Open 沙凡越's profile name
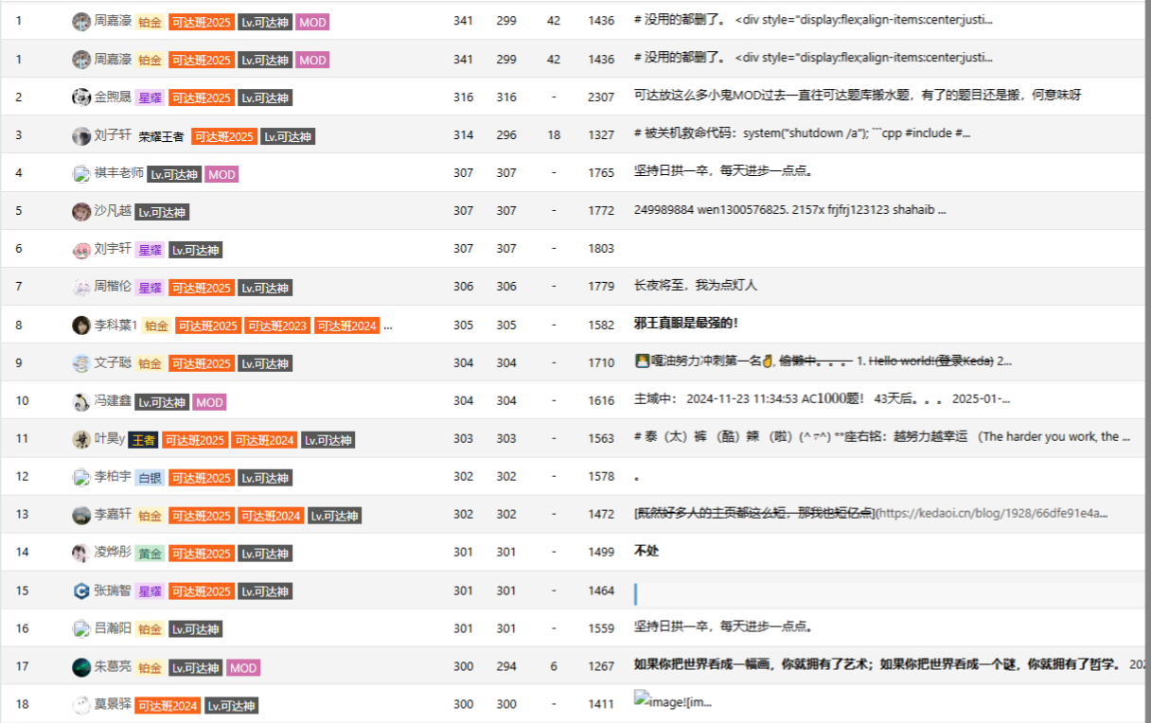This screenshot has height=723, width=1151. click(114, 211)
